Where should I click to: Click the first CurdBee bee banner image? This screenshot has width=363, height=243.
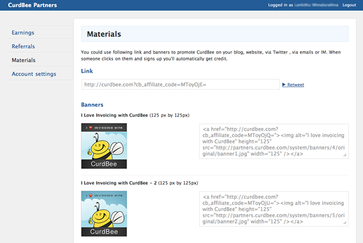pyautogui.click(x=104, y=146)
